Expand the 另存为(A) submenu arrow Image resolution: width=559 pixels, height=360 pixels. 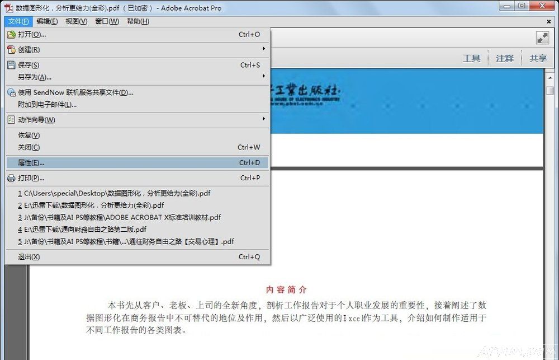click(x=263, y=76)
